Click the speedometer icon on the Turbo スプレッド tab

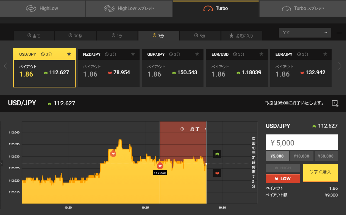[x=287, y=8]
